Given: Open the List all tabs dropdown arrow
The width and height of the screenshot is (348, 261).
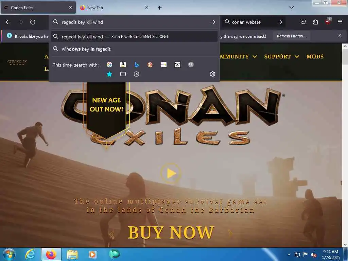Looking at the screenshot, I should pos(292,7).
